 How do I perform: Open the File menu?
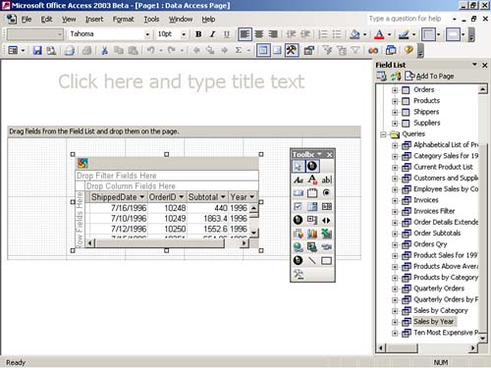coord(27,20)
